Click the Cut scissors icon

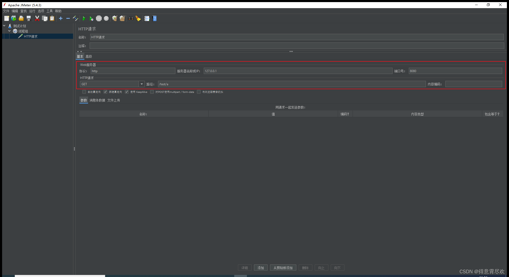tap(37, 18)
